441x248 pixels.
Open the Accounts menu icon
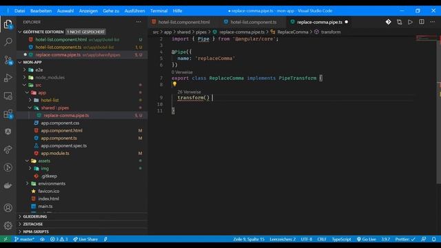8,208
